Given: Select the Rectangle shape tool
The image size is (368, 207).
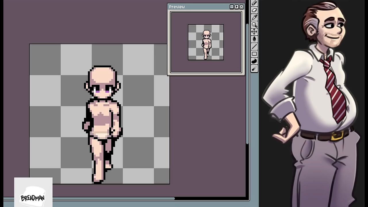Looking at the screenshot, I should (x=254, y=54).
